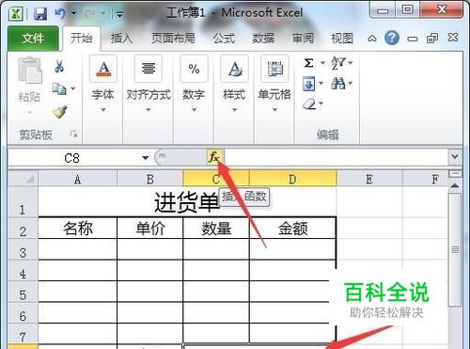Screen dimensions: 470x349
Task: Click the Redo arrow icon
Action: 90,13
